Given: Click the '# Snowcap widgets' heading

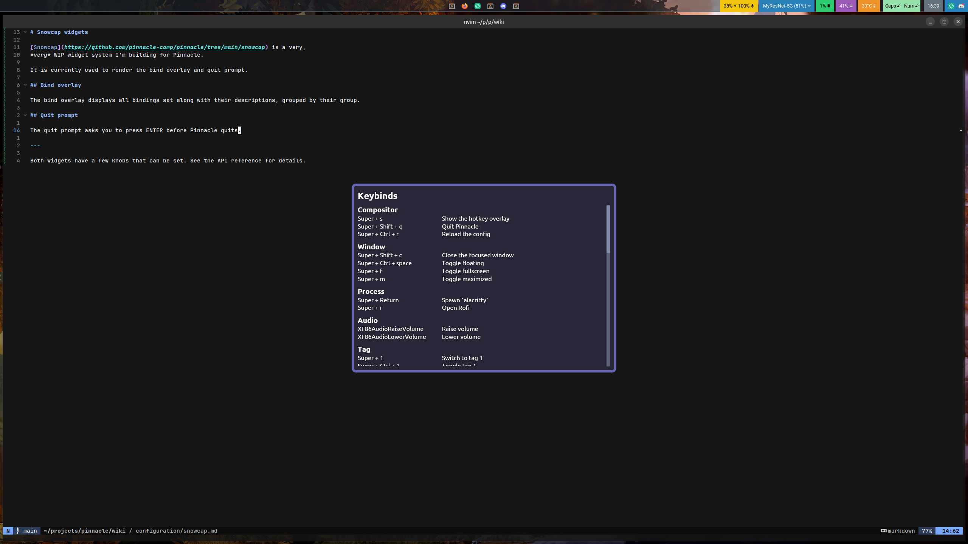Looking at the screenshot, I should tap(59, 32).
